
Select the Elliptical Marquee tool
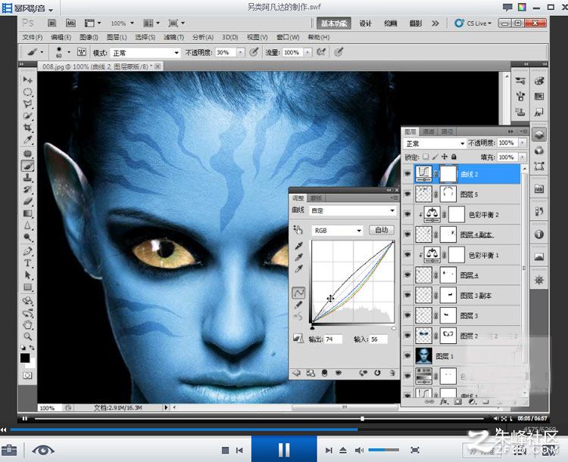pos(27,92)
